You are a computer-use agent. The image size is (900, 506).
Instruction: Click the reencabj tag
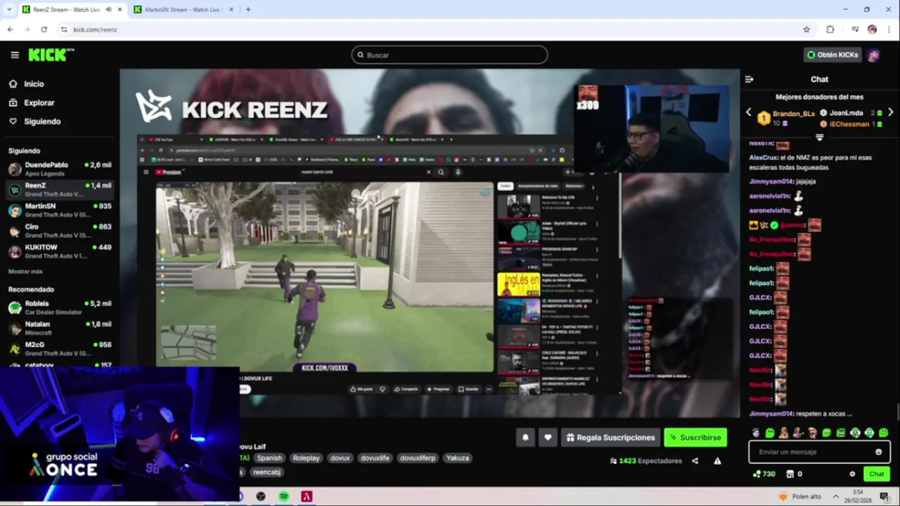click(x=266, y=472)
